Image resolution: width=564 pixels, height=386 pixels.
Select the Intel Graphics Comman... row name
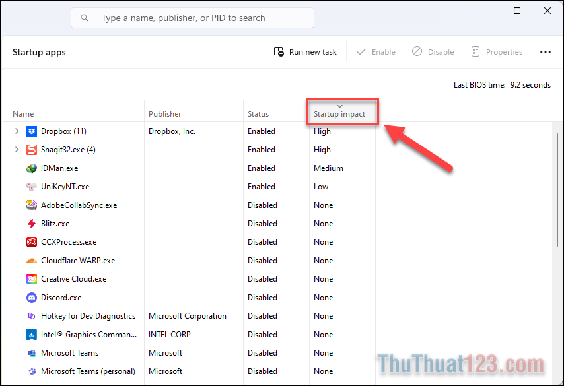point(89,335)
